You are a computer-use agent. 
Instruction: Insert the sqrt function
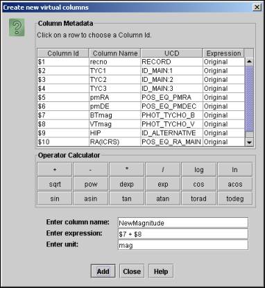pos(55,184)
